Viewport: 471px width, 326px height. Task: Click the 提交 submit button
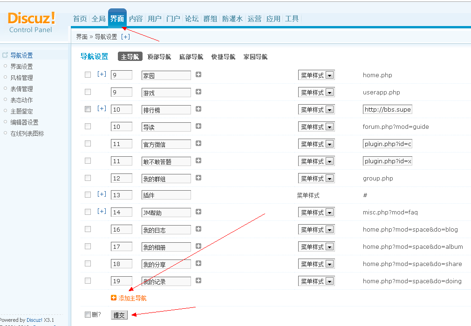click(x=119, y=315)
